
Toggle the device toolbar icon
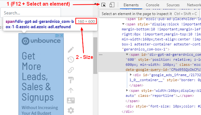click(112, 5)
